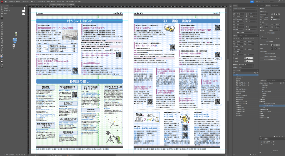Click the rulers icon beside 定規とグリッド

pos(272,45)
